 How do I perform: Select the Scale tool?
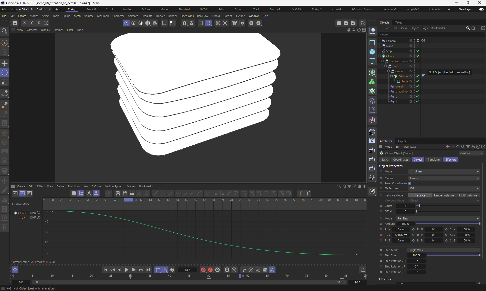tap(5, 82)
